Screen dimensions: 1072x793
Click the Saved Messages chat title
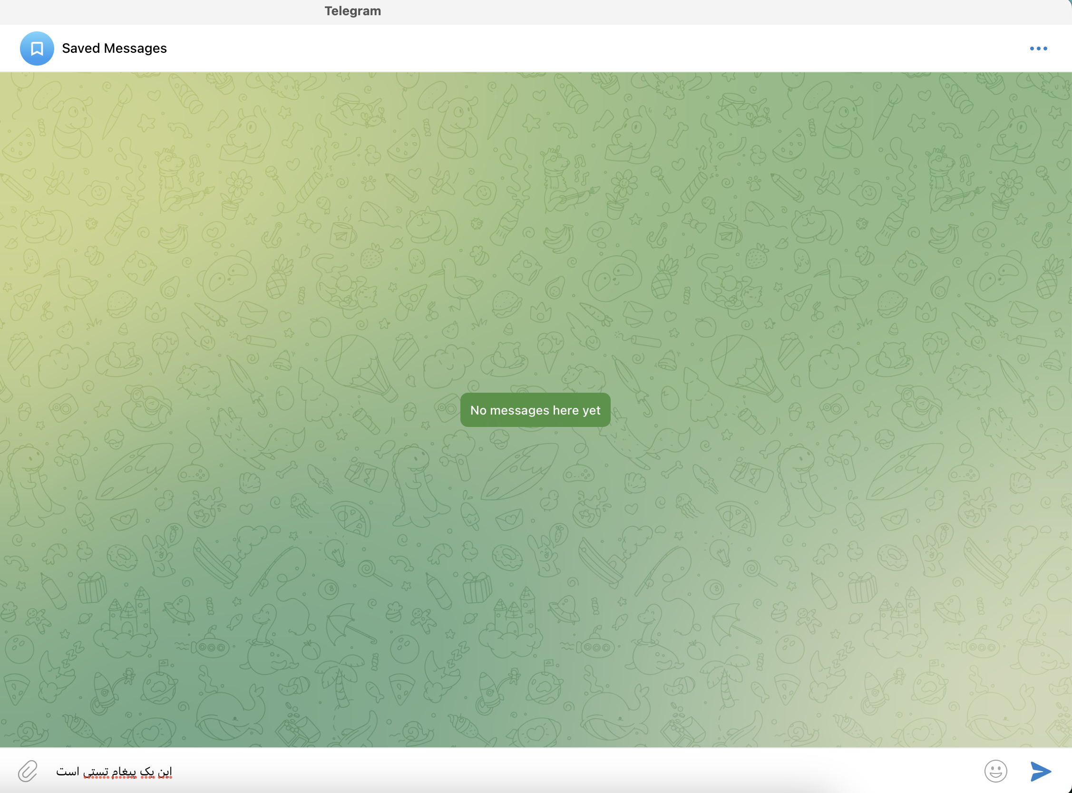click(x=114, y=48)
